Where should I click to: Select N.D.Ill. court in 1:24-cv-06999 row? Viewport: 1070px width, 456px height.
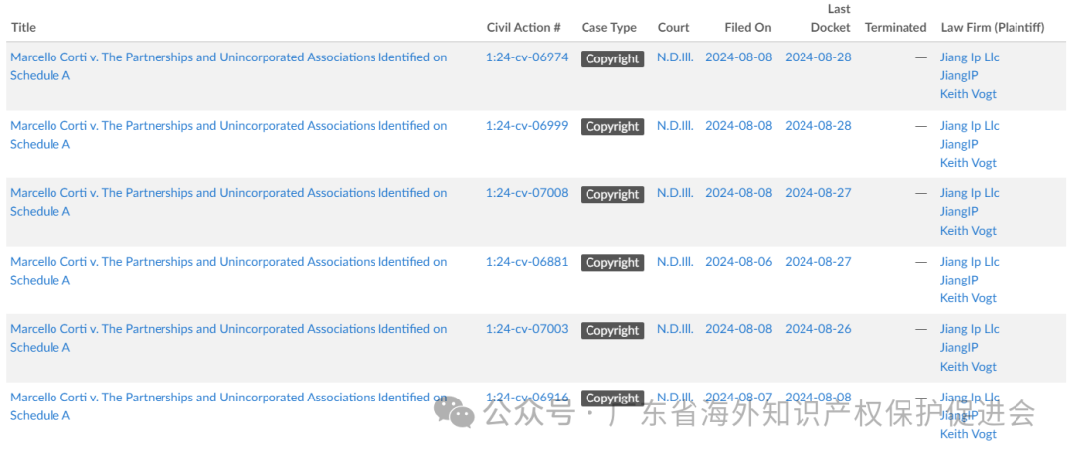[x=675, y=126]
